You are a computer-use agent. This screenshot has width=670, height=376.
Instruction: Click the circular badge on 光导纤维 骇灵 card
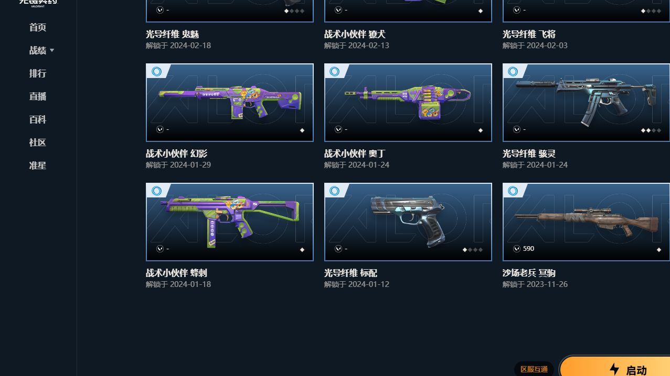click(x=513, y=71)
